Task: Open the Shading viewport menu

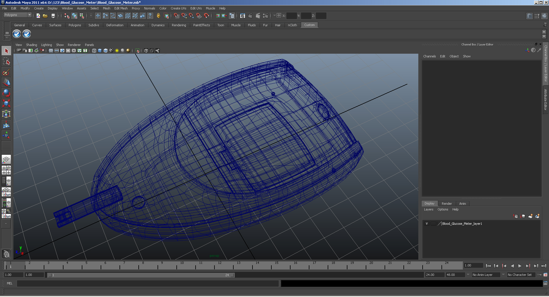Action: tap(31, 45)
